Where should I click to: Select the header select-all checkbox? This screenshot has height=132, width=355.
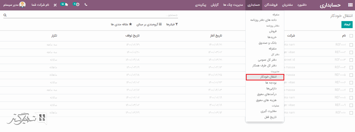351,36
